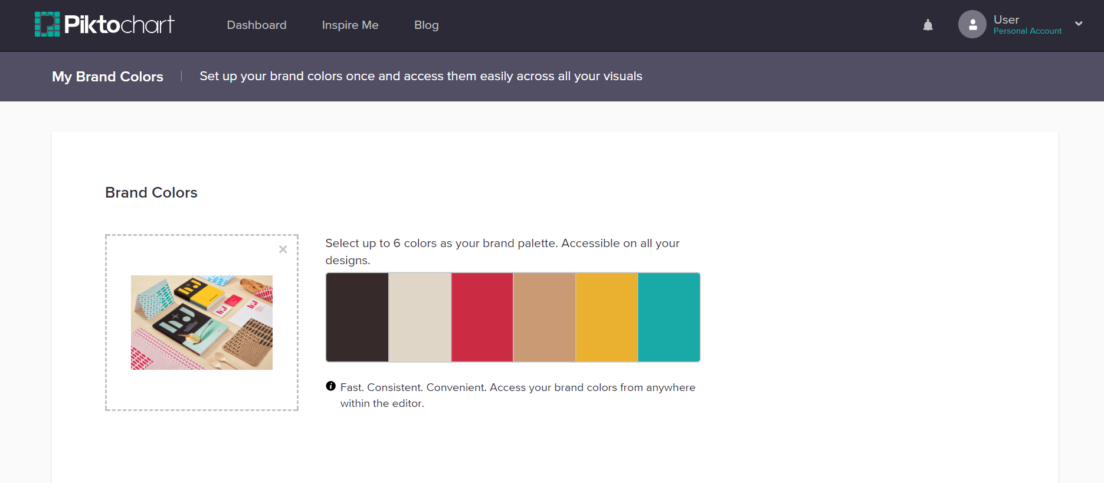Screen dimensions: 1104x483
Task: Expand the user account dropdown chevron
Action: pyautogui.click(x=1079, y=24)
